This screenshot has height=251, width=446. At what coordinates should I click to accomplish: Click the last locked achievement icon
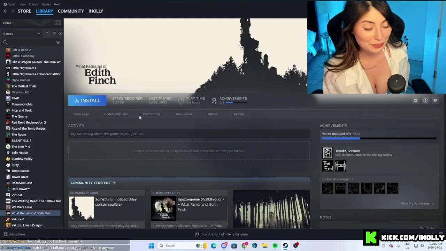tap(393, 188)
